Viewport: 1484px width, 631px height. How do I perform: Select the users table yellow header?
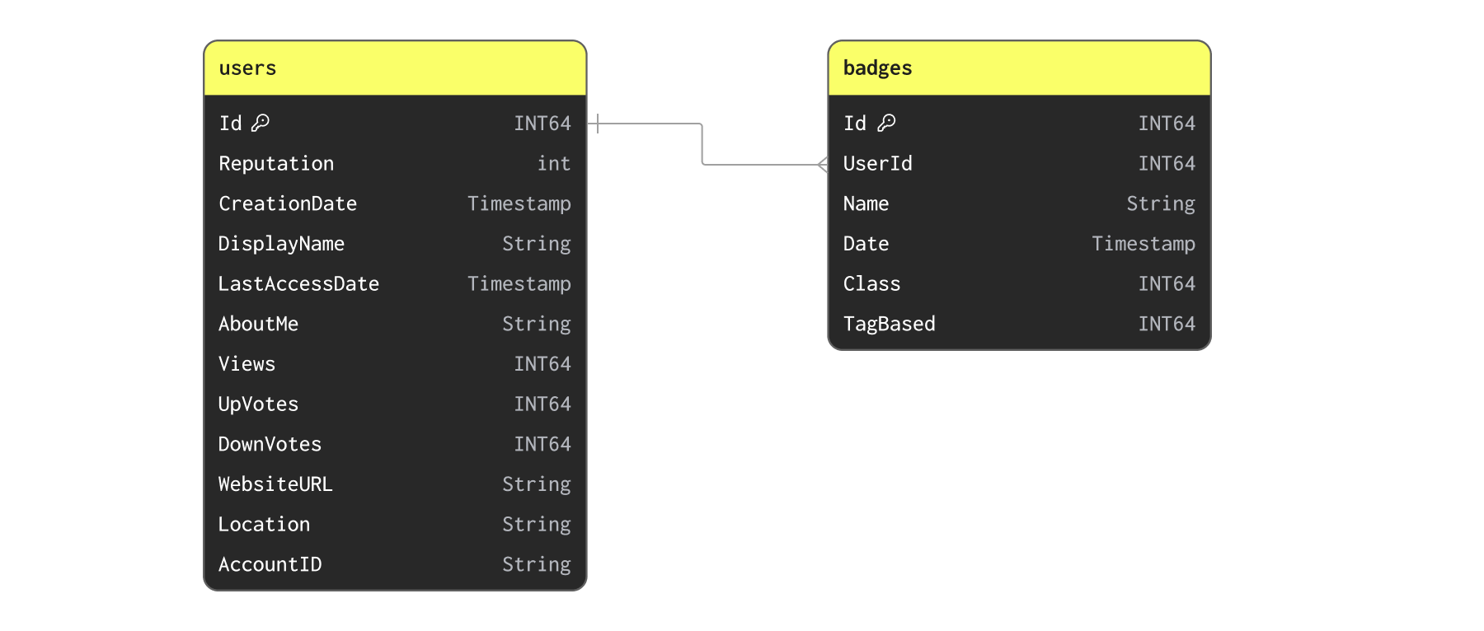[x=395, y=68]
